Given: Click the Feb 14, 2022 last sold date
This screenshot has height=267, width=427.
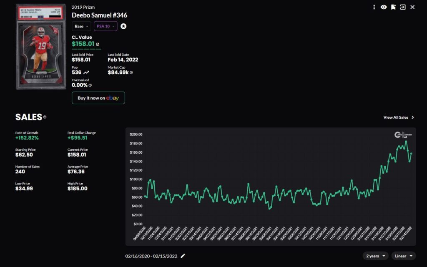Looking at the screenshot, I should tap(123, 60).
